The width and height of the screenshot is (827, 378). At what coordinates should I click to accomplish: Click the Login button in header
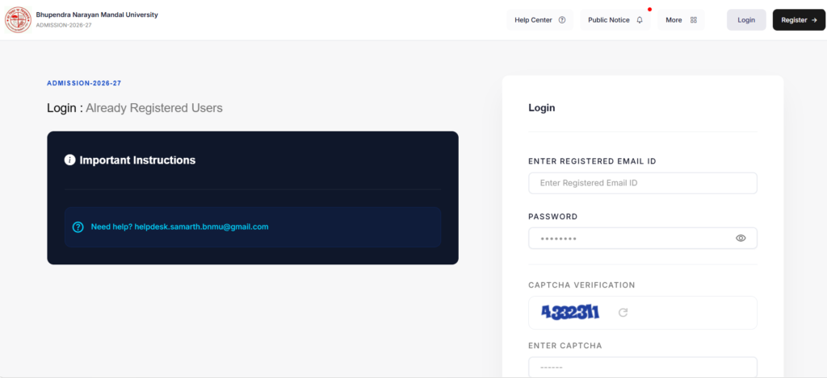click(x=746, y=20)
